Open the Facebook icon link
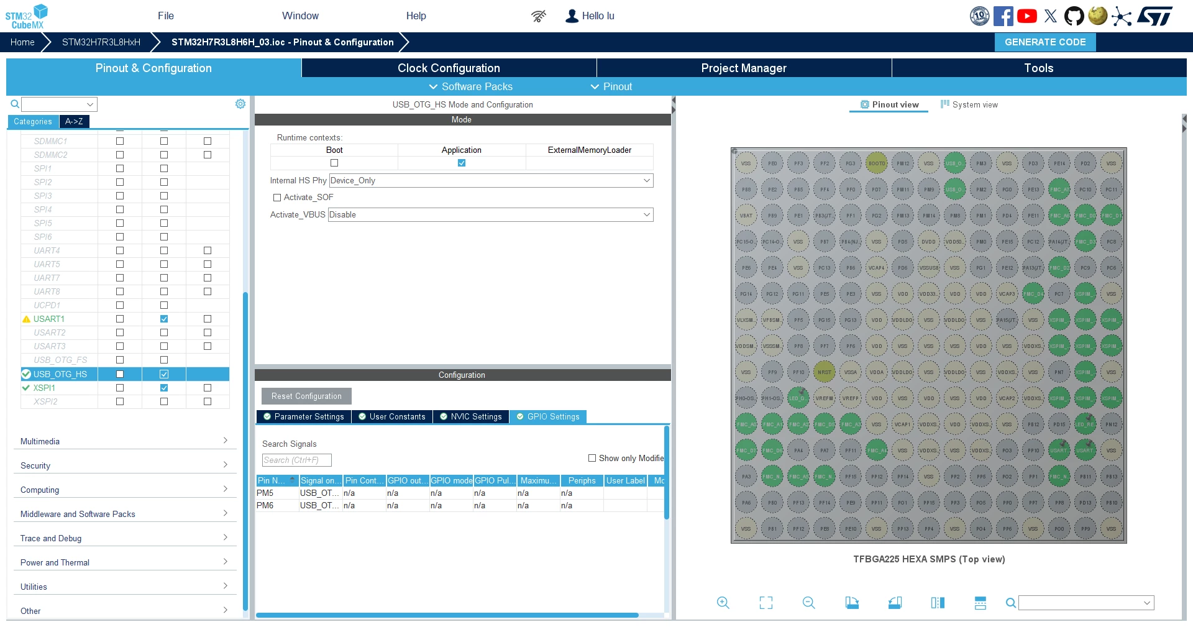Screen dimensions: 1193x627 1003,16
